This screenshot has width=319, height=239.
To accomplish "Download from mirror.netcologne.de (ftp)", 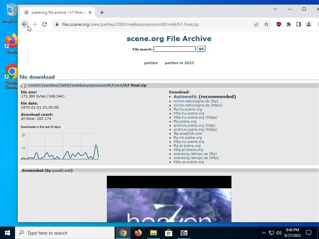I will [196, 101].
